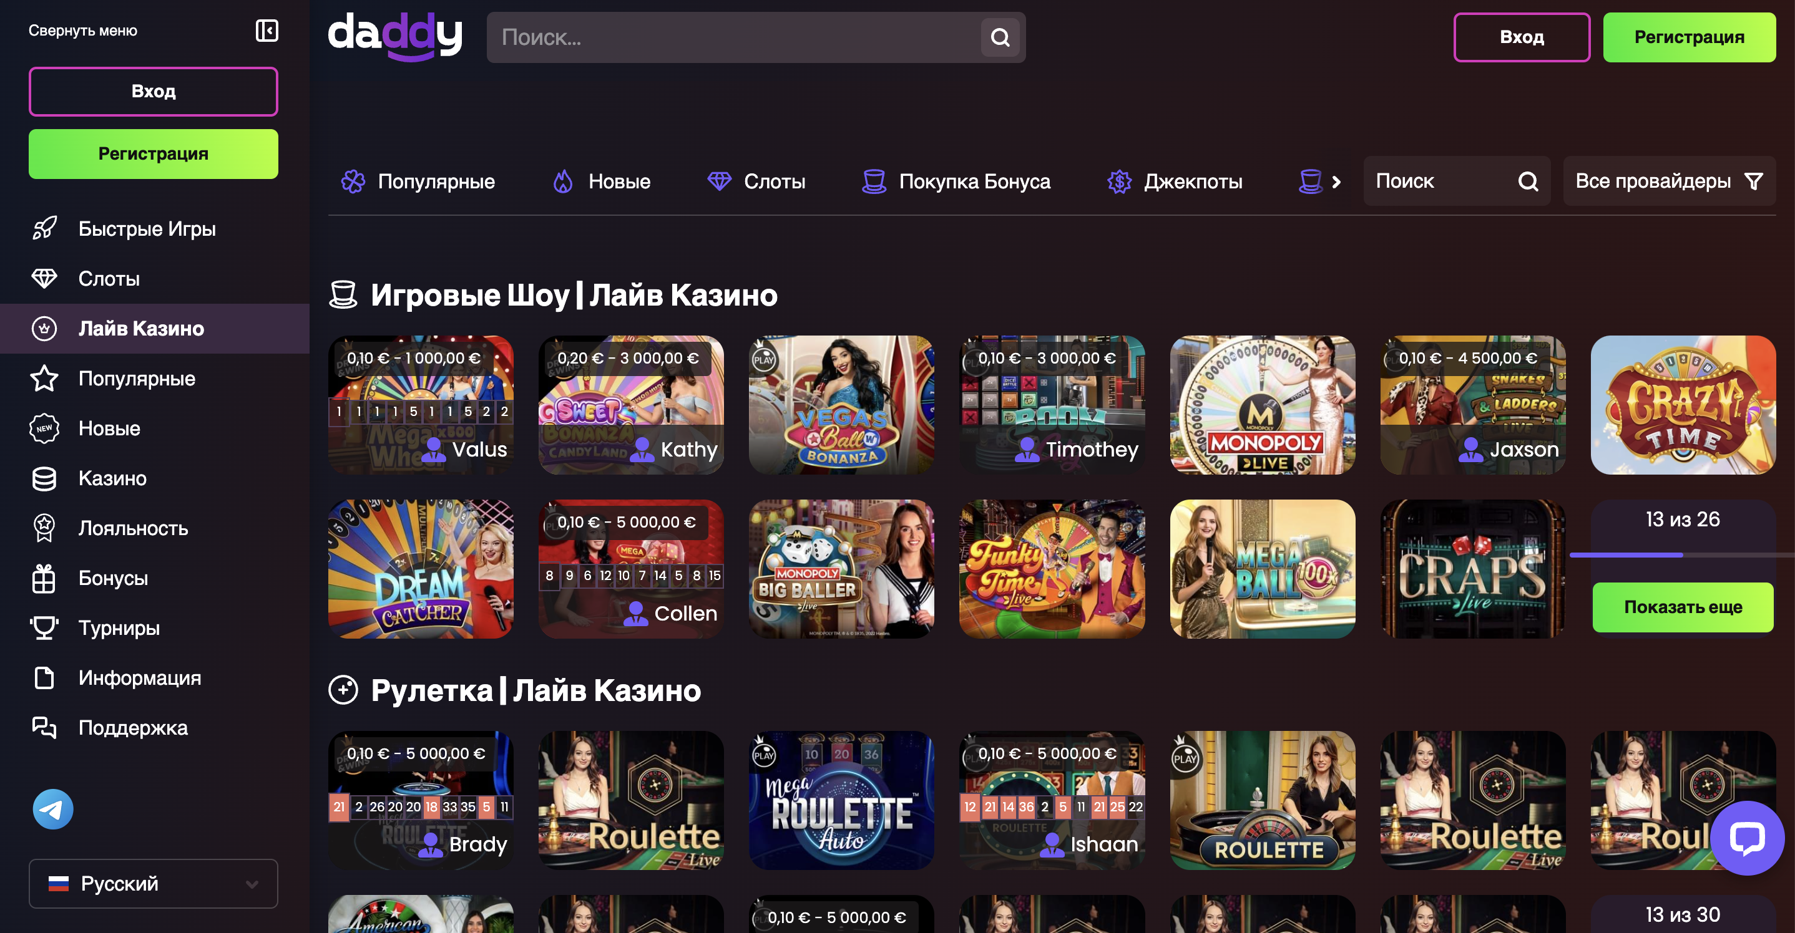Click the medal icon beside Лояльность
Viewport: 1795px width, 933px height.
(x=44, y=528)
